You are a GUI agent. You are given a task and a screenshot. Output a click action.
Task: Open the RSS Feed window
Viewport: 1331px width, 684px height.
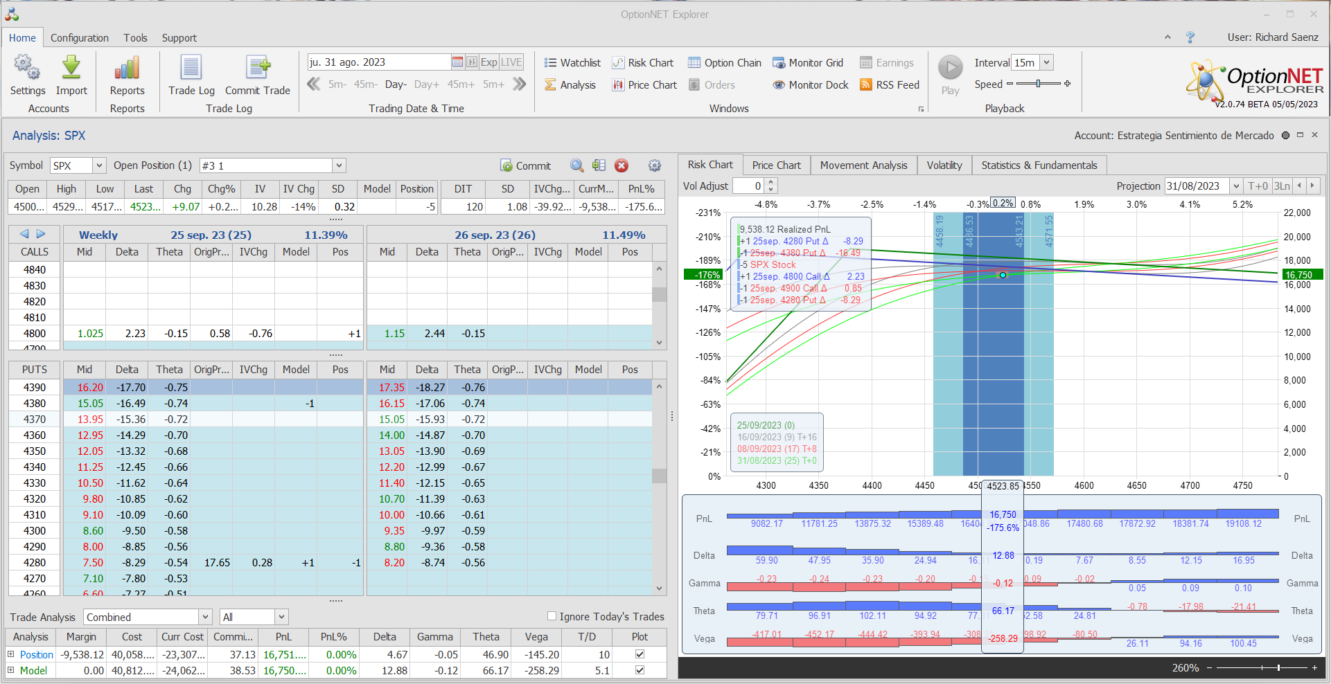pyautogui.click(x=890, y=85)
